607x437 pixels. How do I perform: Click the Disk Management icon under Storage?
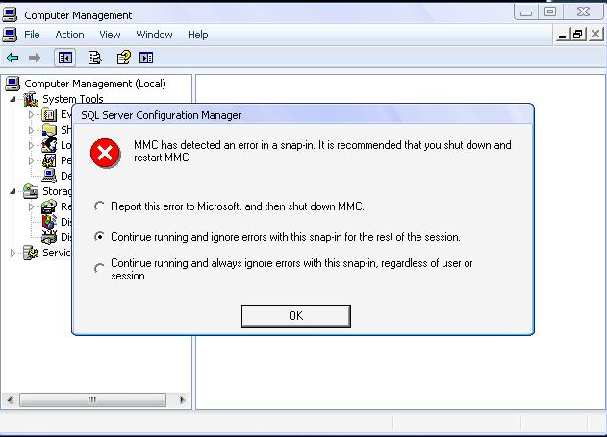[49, 237]
